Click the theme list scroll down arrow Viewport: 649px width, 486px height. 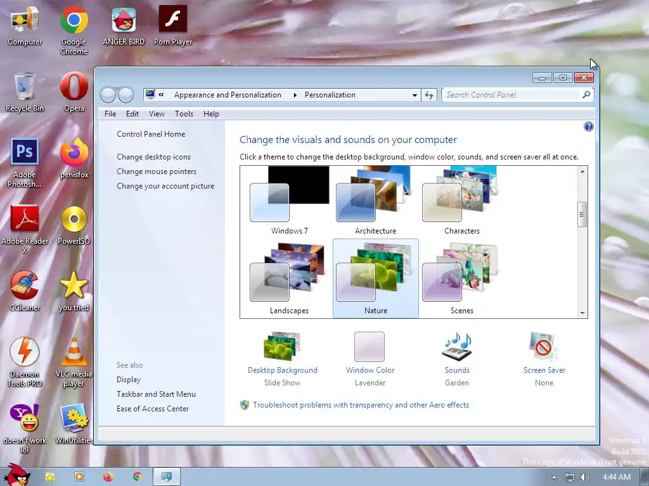[x=582, y=313]
